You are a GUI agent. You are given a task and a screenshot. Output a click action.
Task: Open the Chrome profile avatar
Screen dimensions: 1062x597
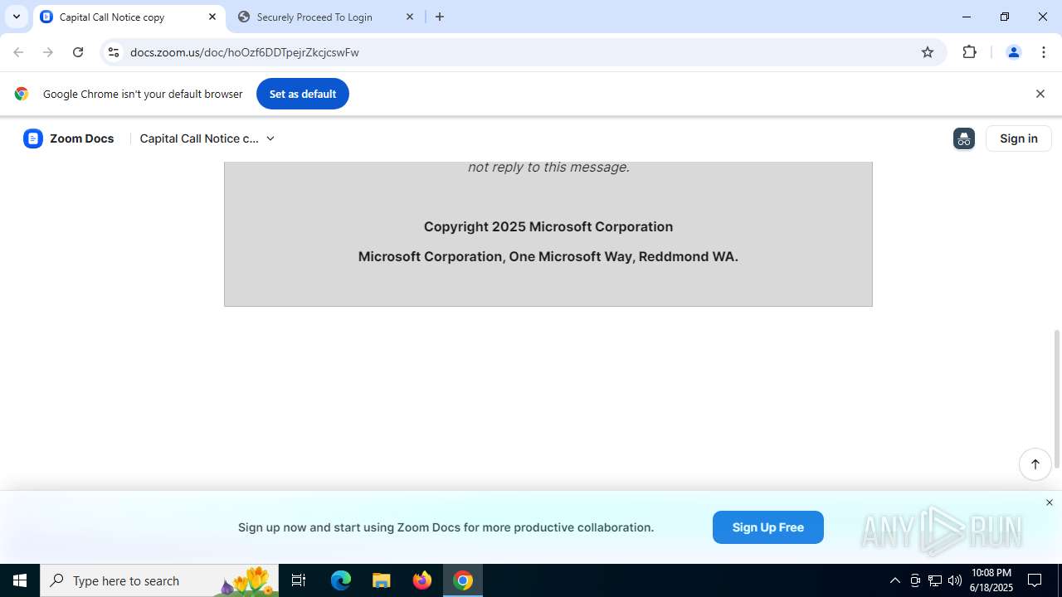point(1013,52)
